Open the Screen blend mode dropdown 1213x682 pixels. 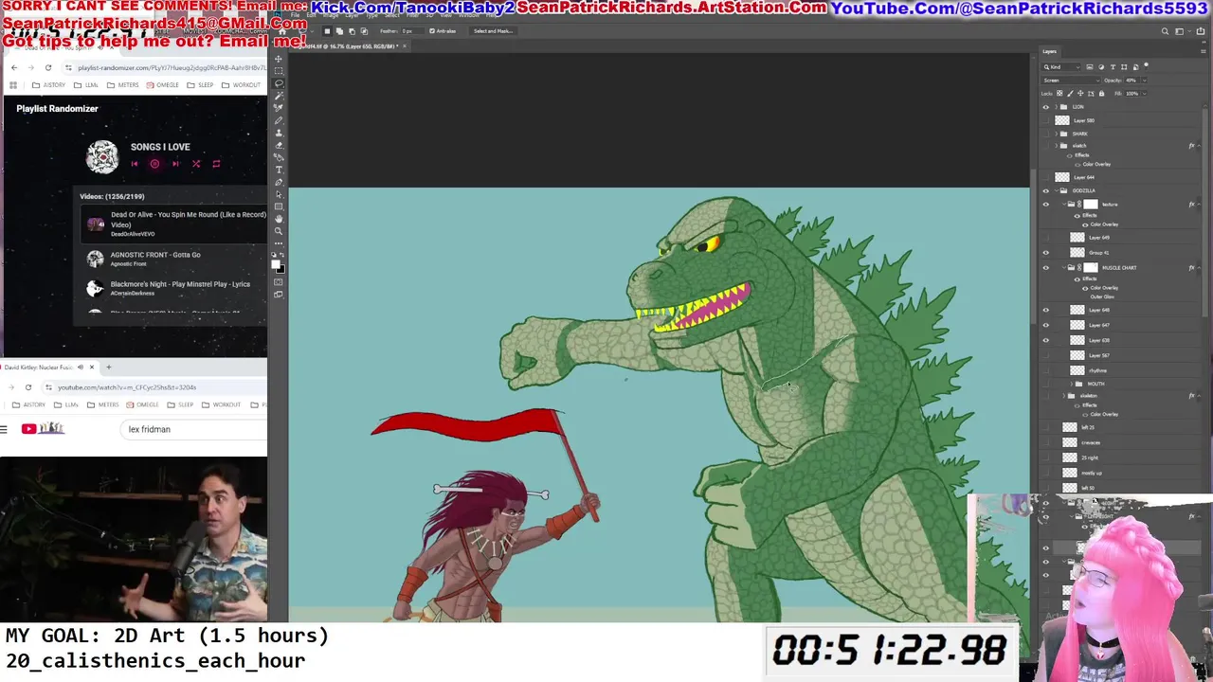click(1071, 81)
